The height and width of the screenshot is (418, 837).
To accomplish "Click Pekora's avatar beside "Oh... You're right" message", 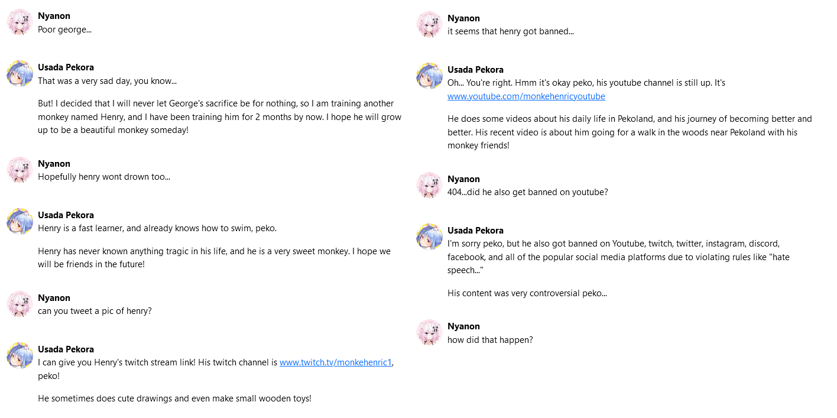I will coord(429,76).
